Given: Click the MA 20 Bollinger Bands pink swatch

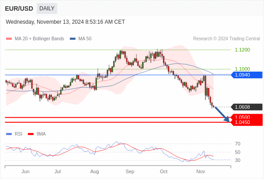Looking at the screenshot, I should 9,39.
